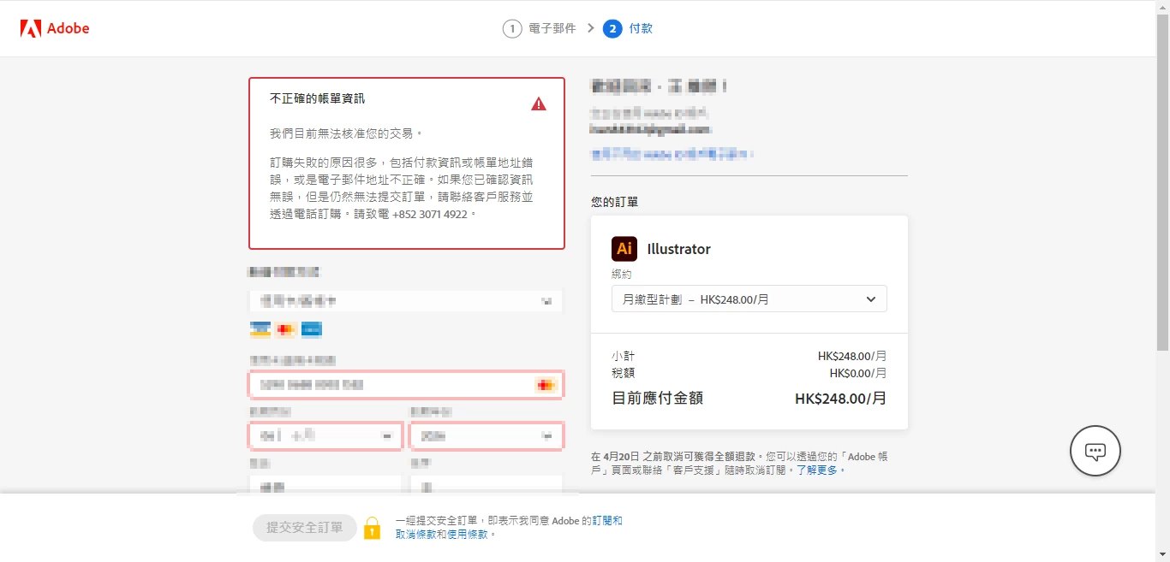This screenshot has width=1170, height=562.
Task: Open the expiry month dropdown
Action: coord(325,435)
